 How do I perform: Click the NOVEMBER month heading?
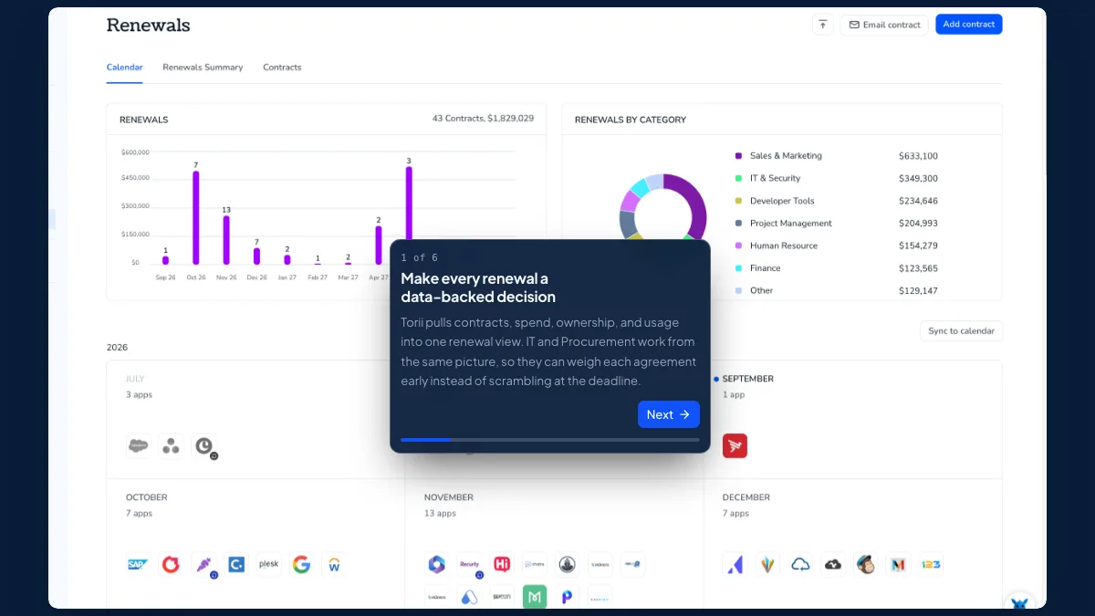[x=449, y=497]
